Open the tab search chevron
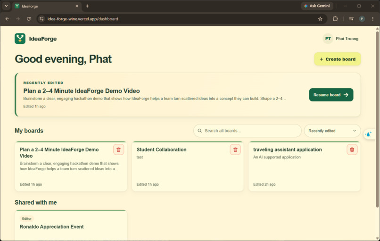Image resolution: width=380 pixels, height=241 pixels. [x=6, y=6]
